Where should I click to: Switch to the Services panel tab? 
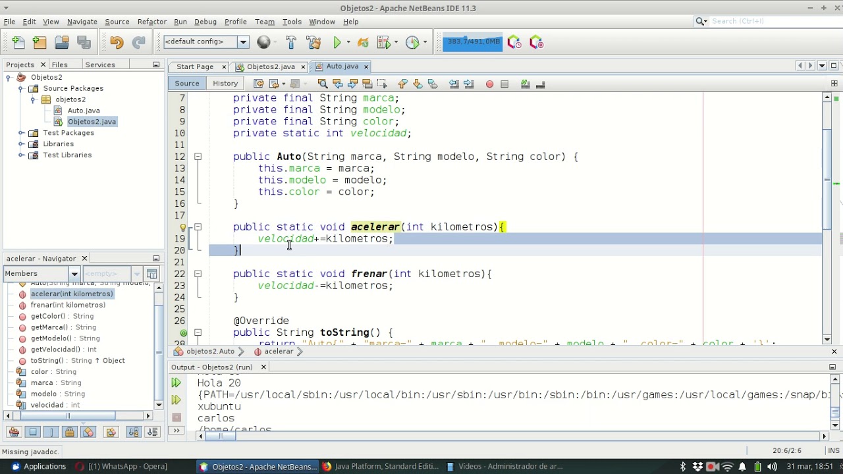click(x=100, y=65)
